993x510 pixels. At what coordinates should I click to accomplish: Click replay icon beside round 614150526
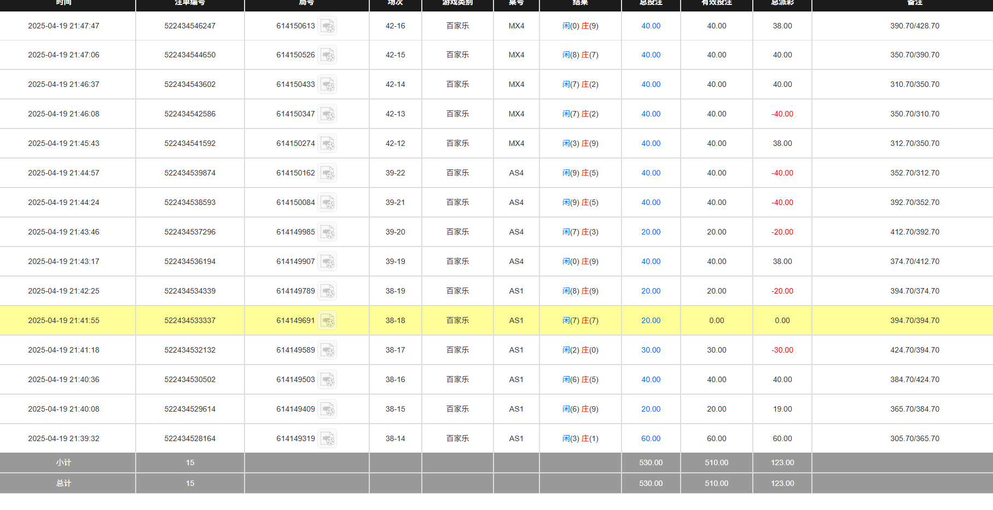point(327,55)
